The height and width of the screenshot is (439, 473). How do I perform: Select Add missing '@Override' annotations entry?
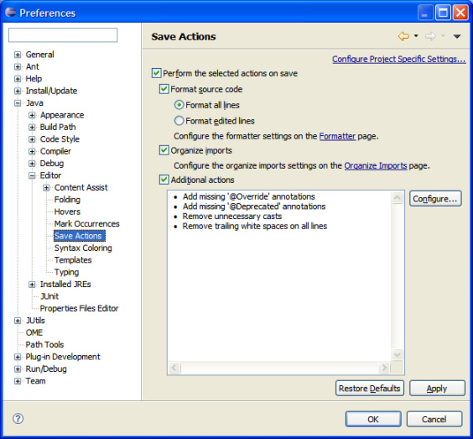coord(248,196)
